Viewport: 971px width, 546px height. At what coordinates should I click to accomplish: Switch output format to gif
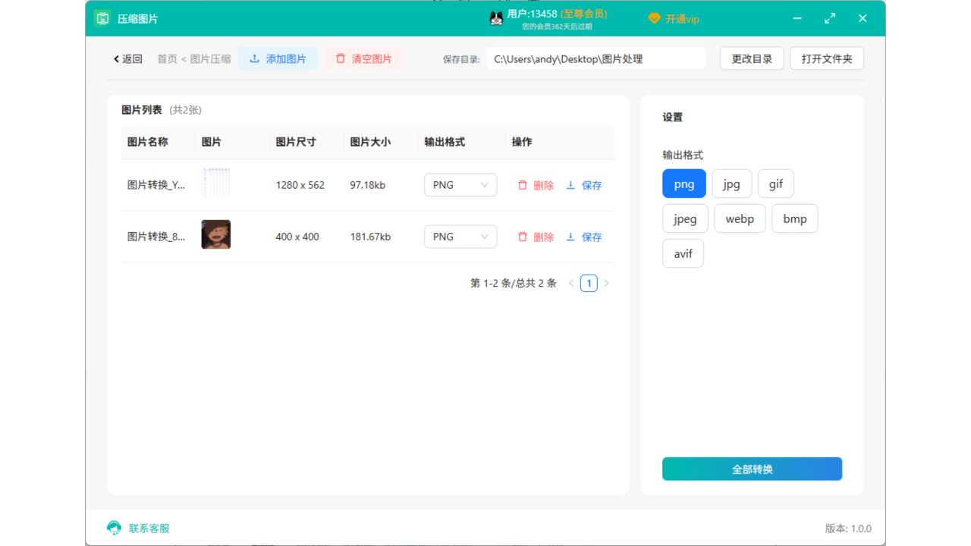tap(775, 184)
